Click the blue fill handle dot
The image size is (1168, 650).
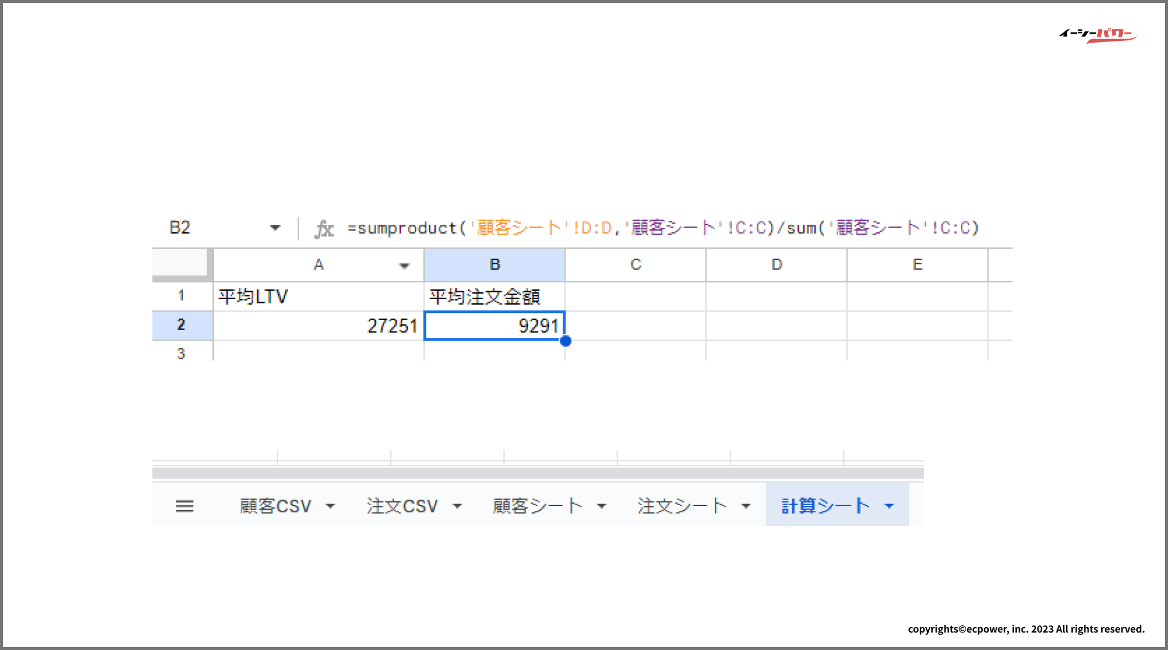point(565,341)
